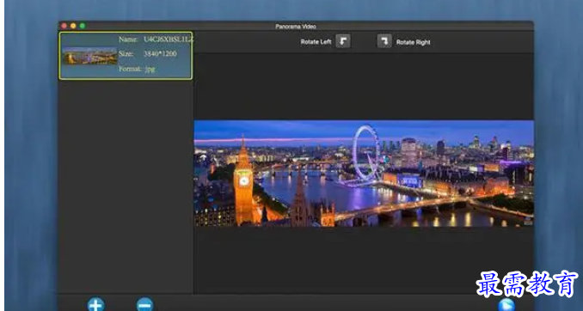Select the London panorama thumbnail in list

pyautogui.click(x=89, y=56)
